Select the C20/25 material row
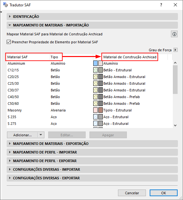 click(90, 77)
